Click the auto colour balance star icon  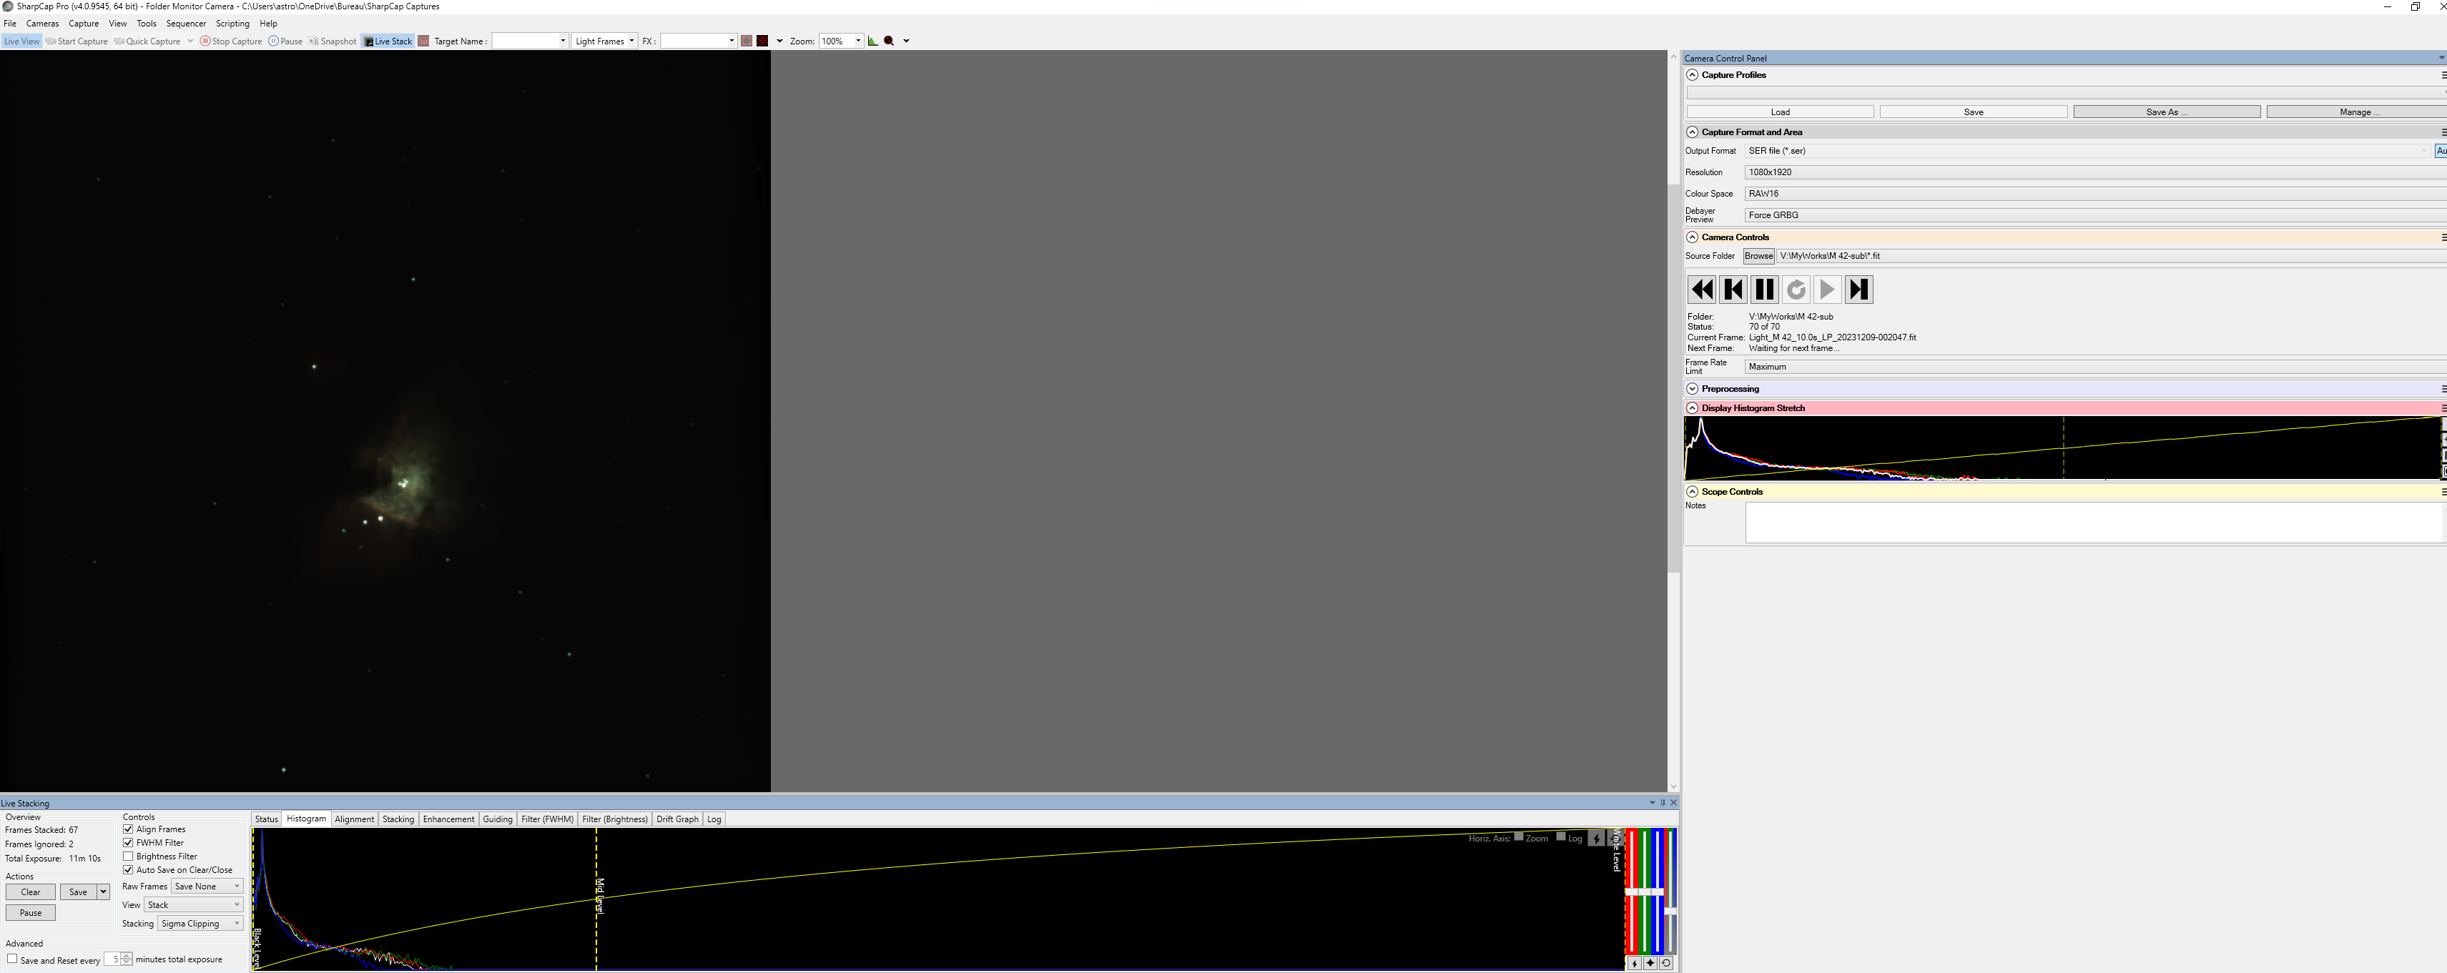point(1650,962)
